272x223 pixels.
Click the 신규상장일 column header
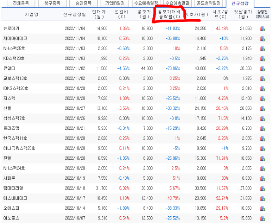click(75, 14)
